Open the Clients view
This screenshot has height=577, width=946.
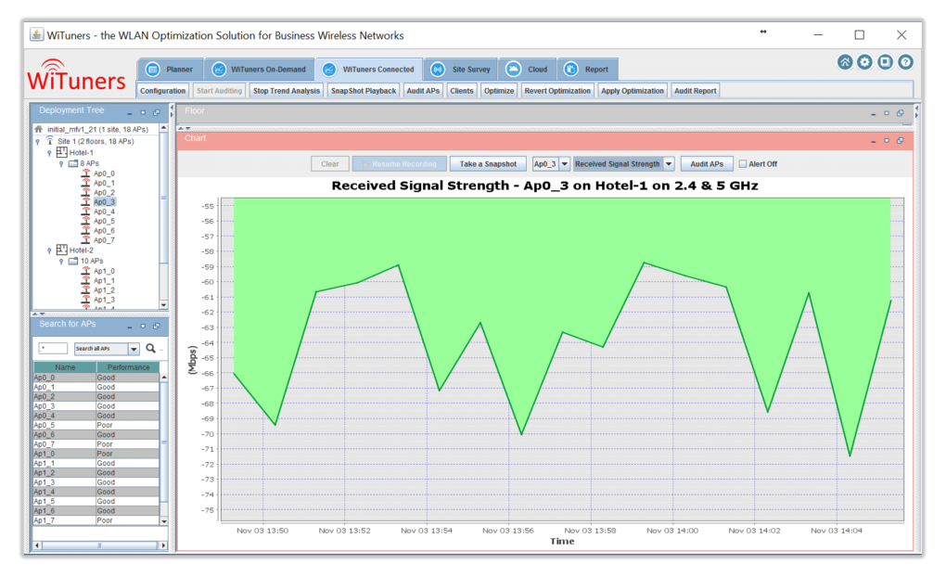click(x=462, y=91)
